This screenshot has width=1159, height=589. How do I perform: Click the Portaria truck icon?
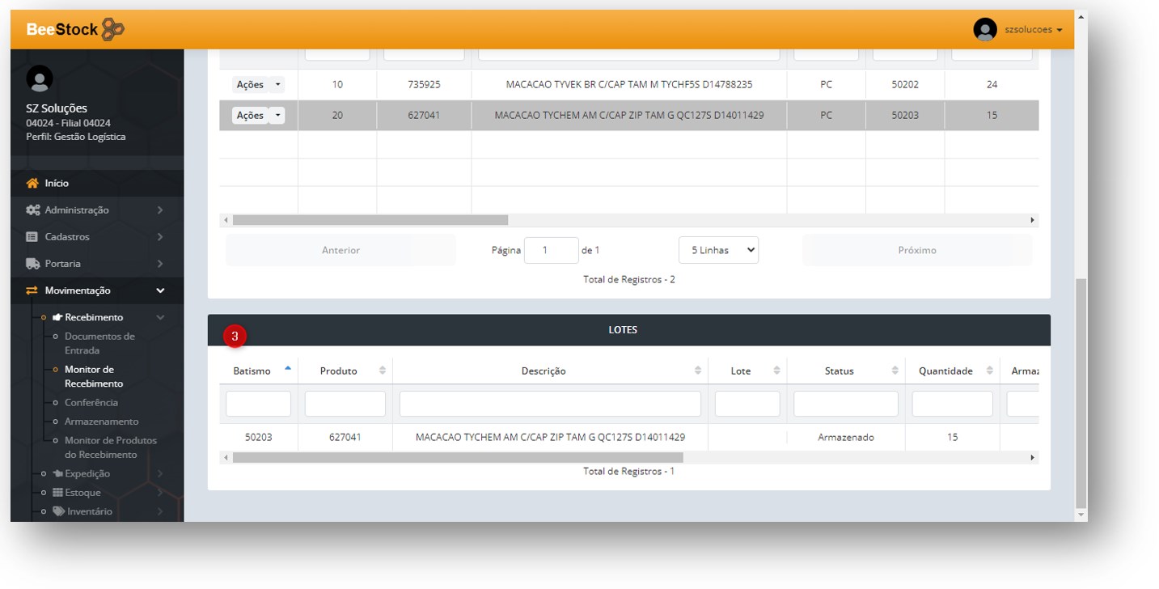[32, 264]
